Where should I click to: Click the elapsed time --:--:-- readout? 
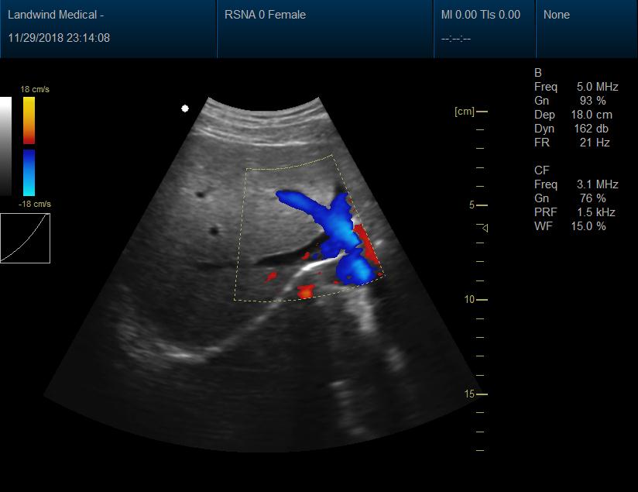[x=456, y=39]
